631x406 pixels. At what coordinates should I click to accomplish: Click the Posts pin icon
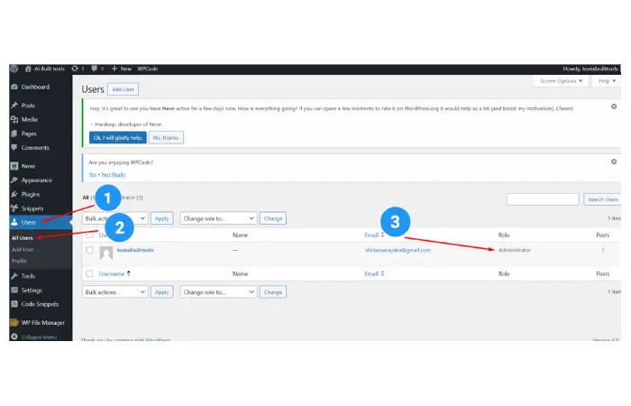pos(14,106)
